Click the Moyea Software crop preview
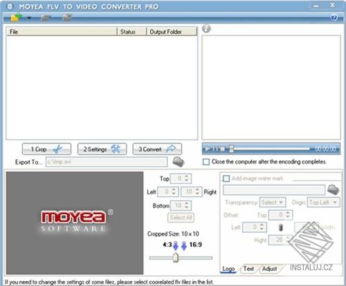This screenshot has height=286, width=346. (75, 223)
